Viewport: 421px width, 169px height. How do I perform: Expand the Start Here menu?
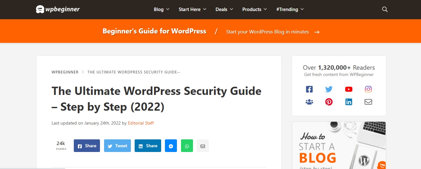tap(192, 9)
